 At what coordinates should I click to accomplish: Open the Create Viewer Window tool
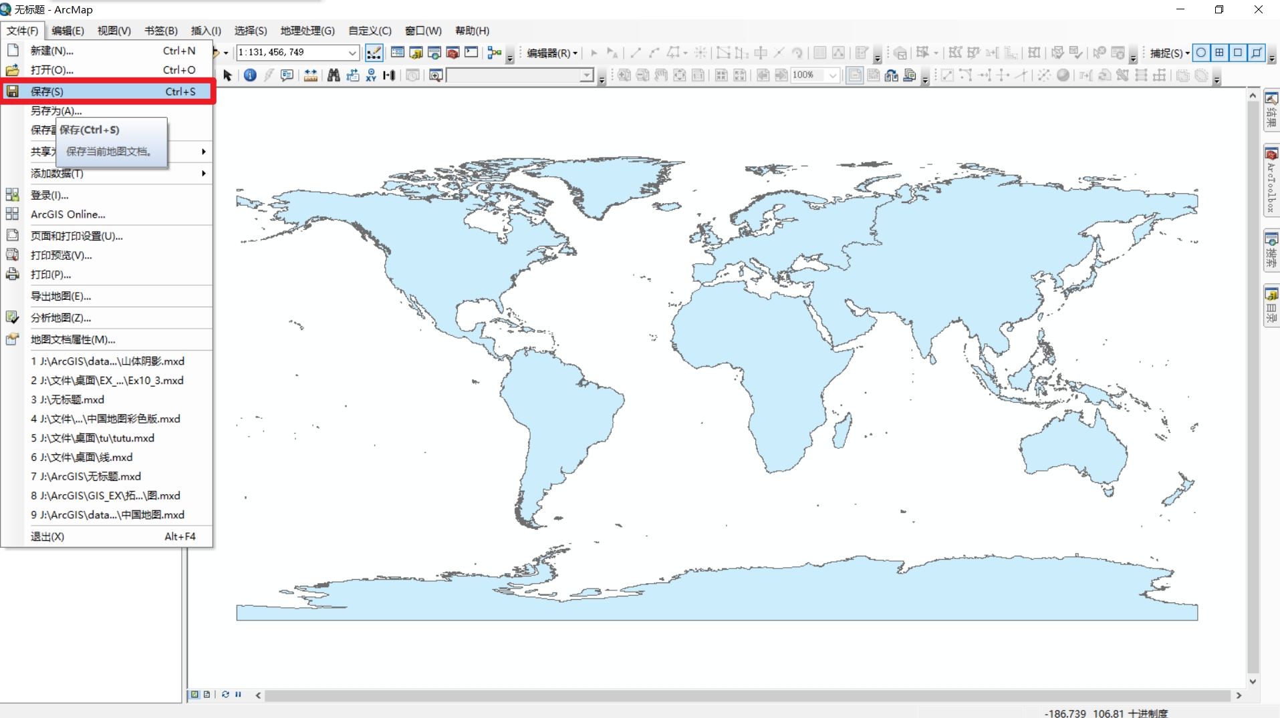click(x=436, y=75)
